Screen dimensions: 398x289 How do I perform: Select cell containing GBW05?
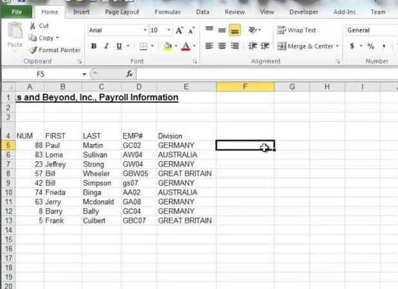139,173
